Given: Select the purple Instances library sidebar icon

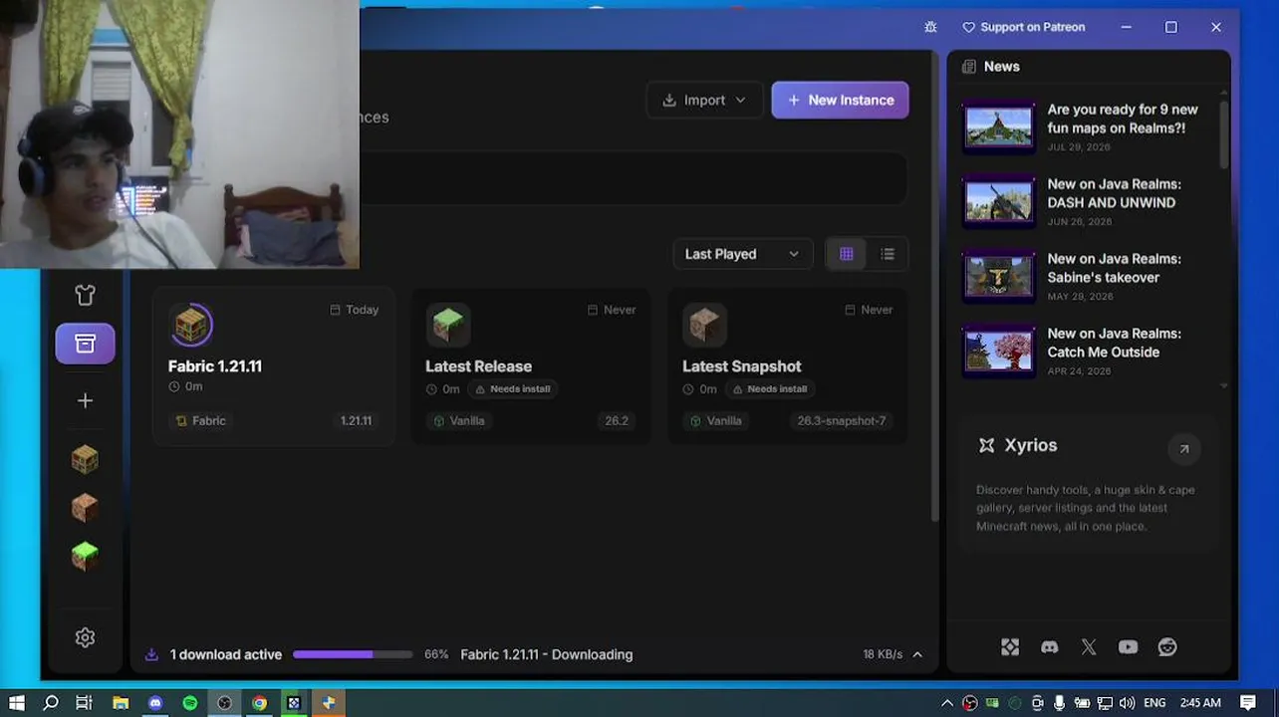Looking at the screenshot, I should [85, 344].
